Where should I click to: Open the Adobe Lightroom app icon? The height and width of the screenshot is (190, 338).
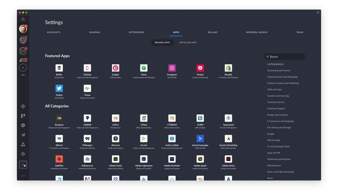click(x=144, y=159)
